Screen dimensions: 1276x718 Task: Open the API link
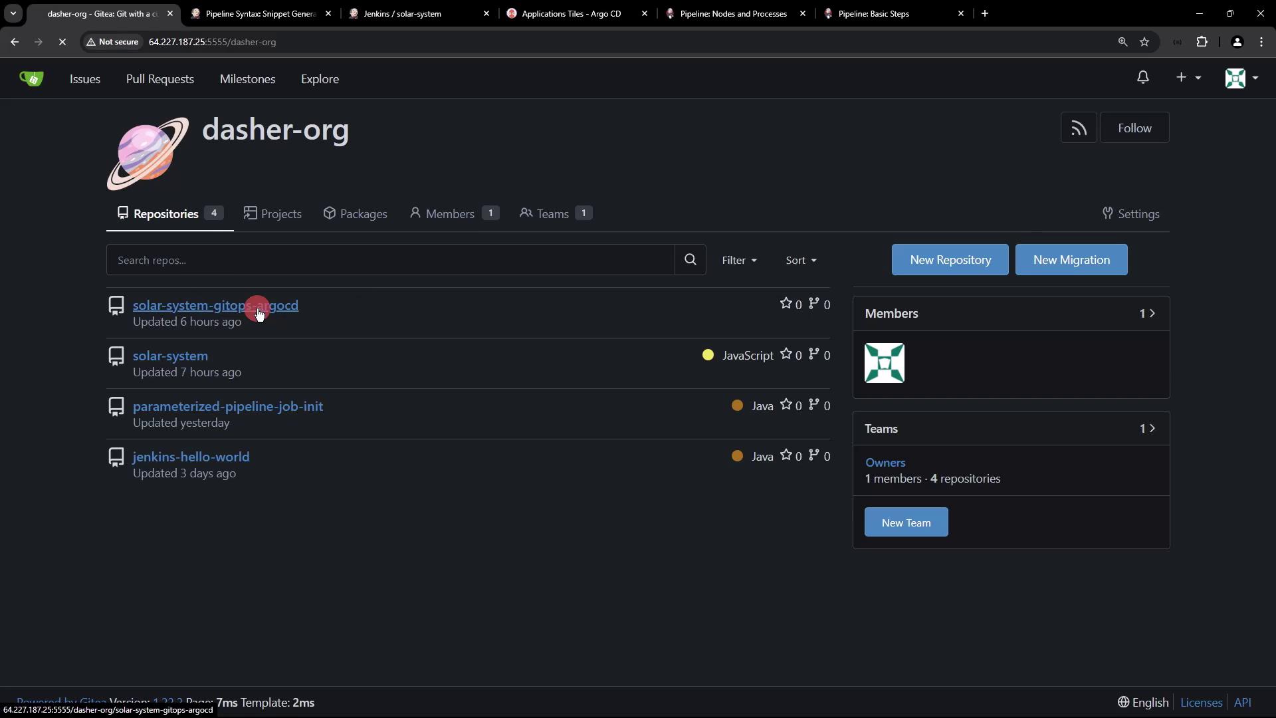click(x=1242, y=703)
